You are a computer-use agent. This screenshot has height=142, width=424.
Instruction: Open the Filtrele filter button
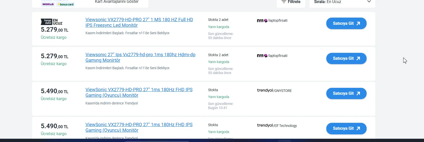point(291,2)
